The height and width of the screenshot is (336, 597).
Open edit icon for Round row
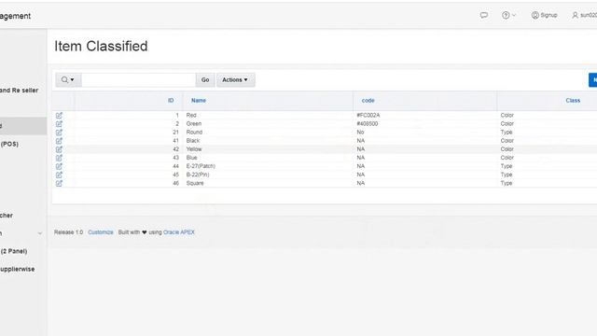point(59,133)
